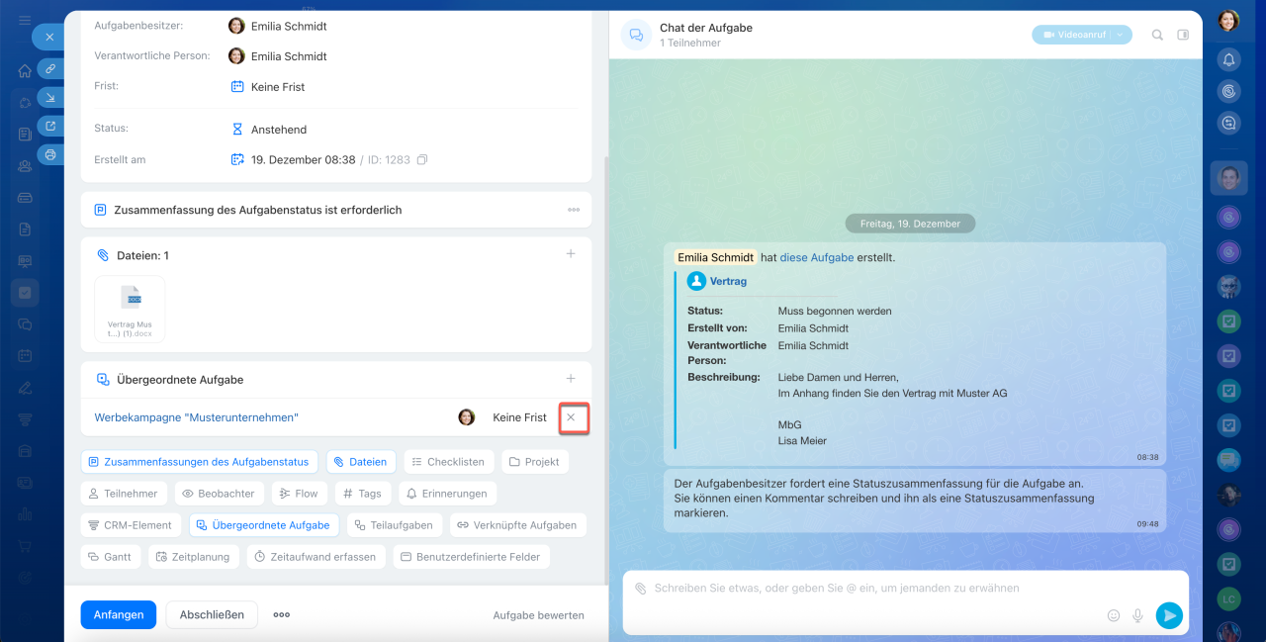Add parent task with plus icon
Viewport: 1266px width, 642px height.
[571, 379]
